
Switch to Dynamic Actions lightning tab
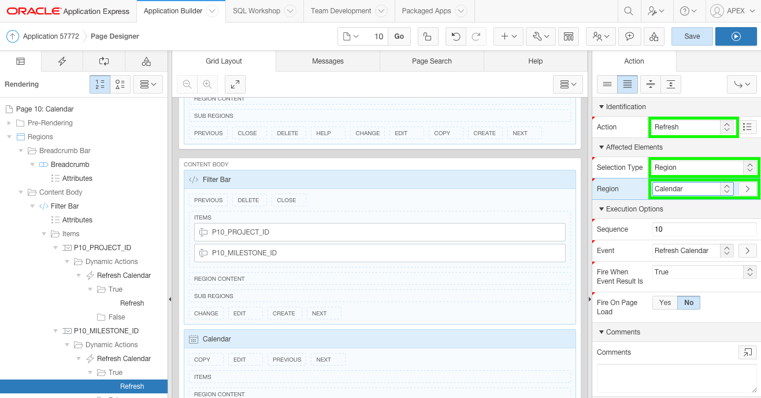[x=62, y=61]
